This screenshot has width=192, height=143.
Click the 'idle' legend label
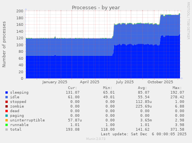point(15,97)
